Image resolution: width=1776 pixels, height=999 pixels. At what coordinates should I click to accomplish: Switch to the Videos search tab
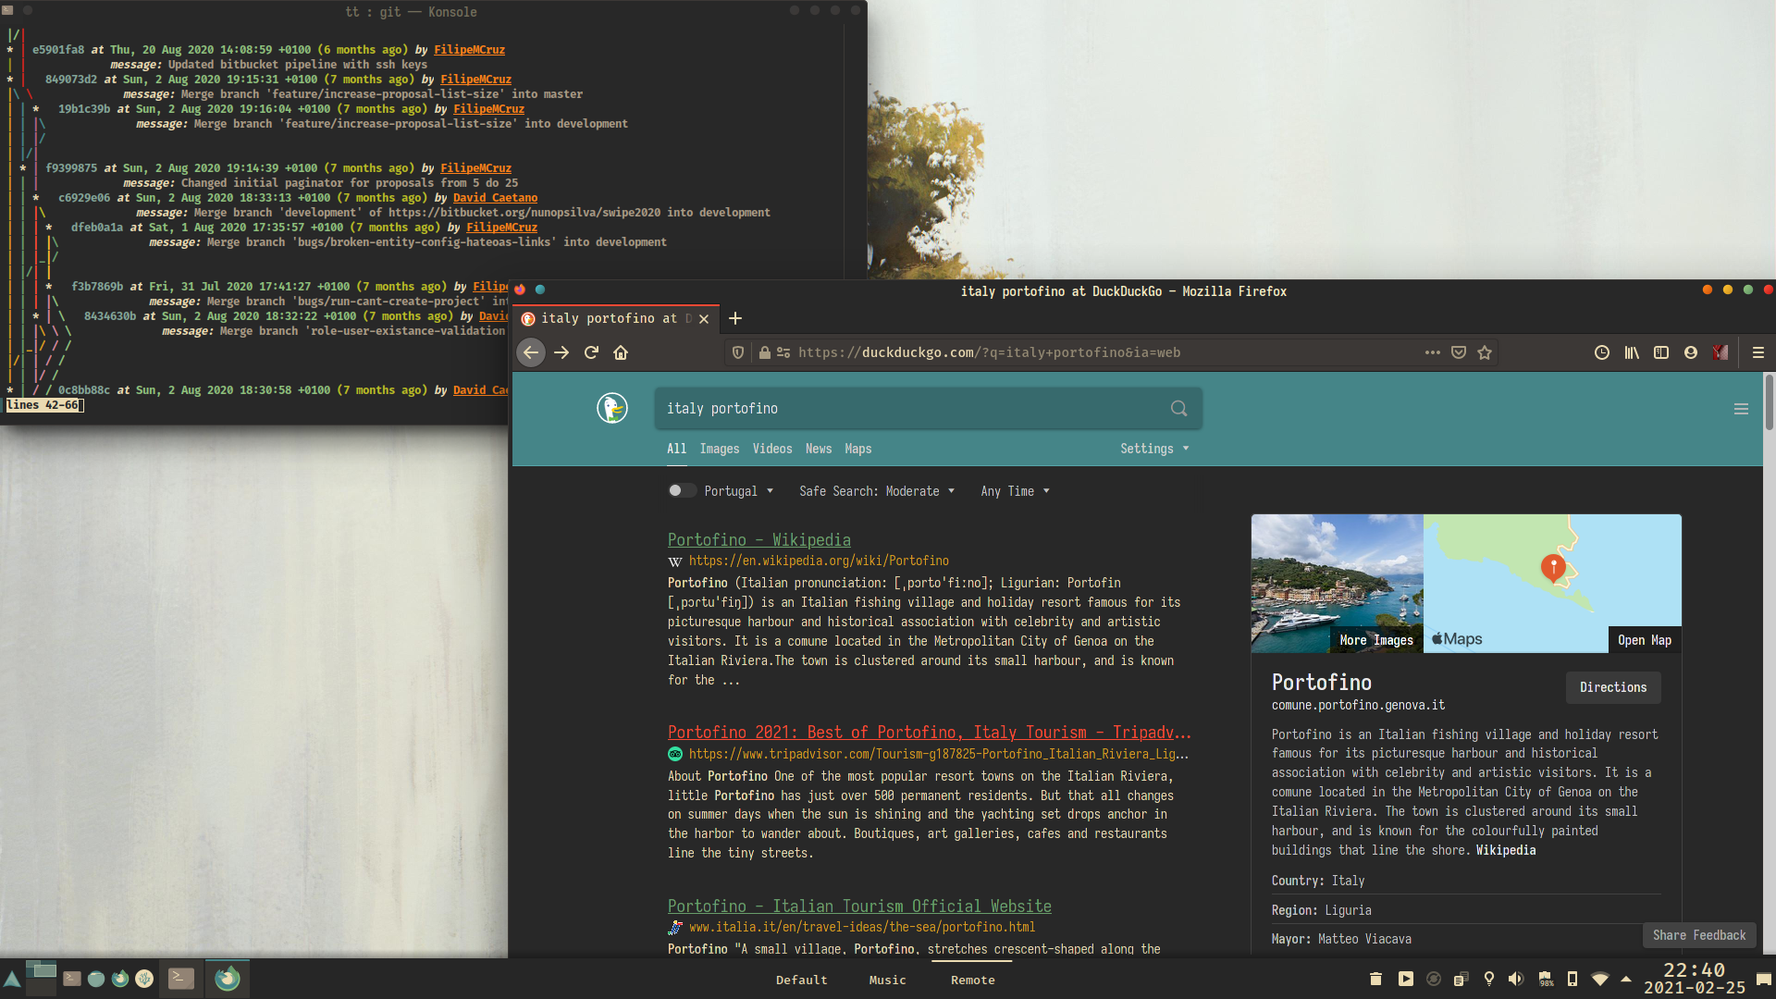pyautogui.click(x=771, y=449)
